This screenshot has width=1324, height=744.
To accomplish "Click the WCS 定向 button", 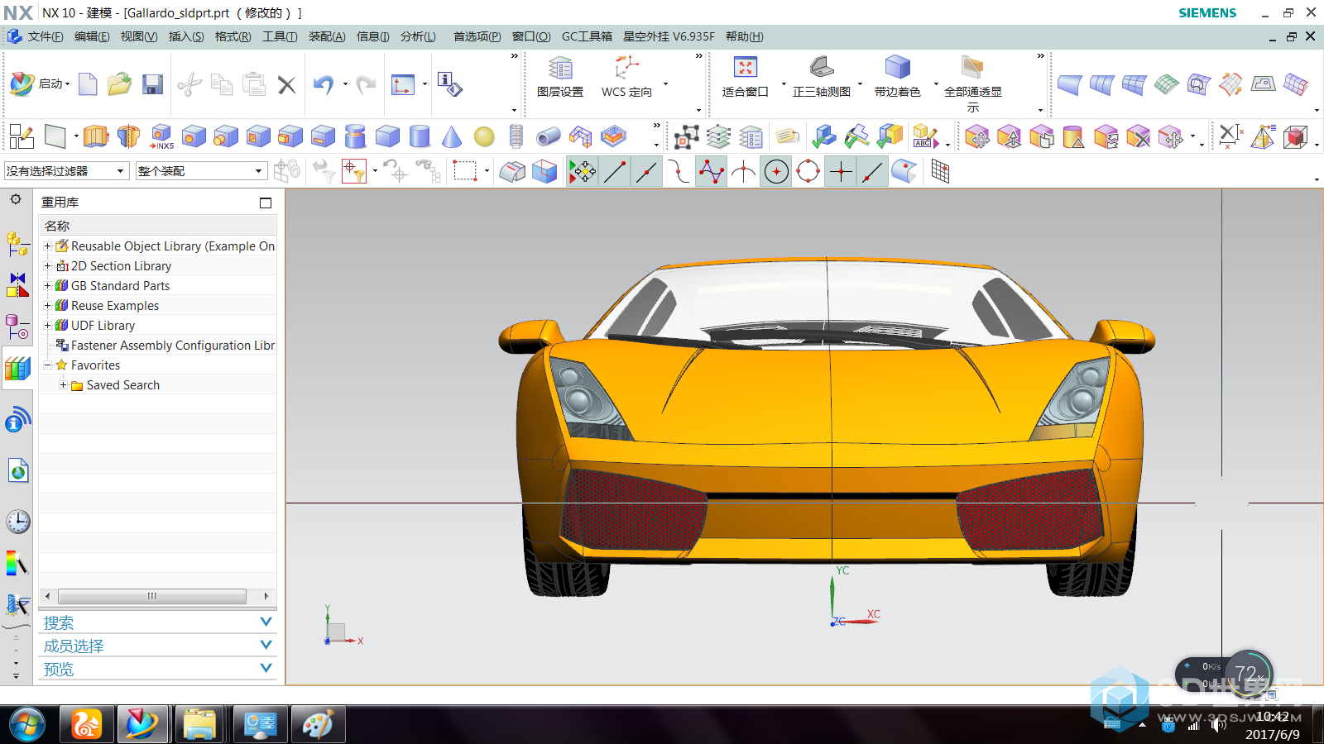I will [626, 79].
